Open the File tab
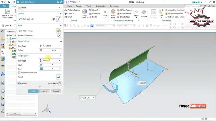This screenshot has height=121, width=216. (x=4, y=6)
